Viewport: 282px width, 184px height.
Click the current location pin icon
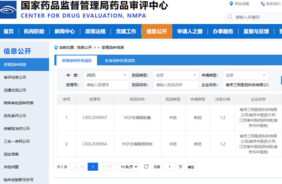(x=56, y=48)
